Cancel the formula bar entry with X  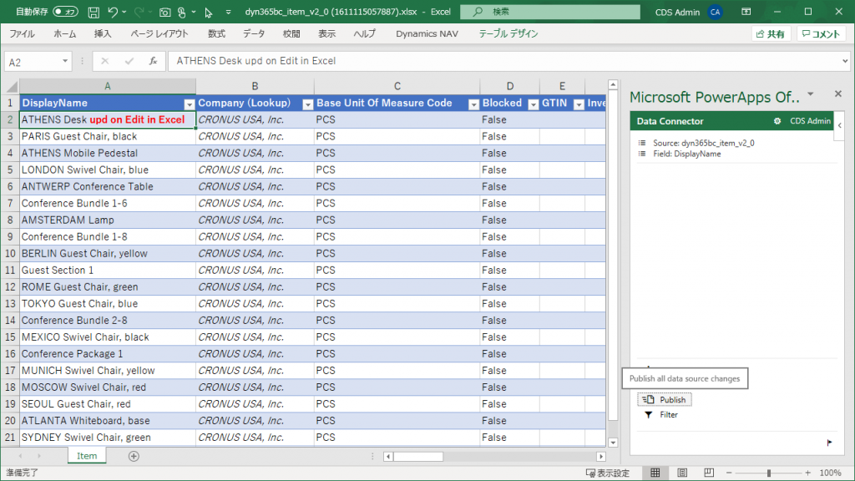pyautogui.click(x=104, y=61)
